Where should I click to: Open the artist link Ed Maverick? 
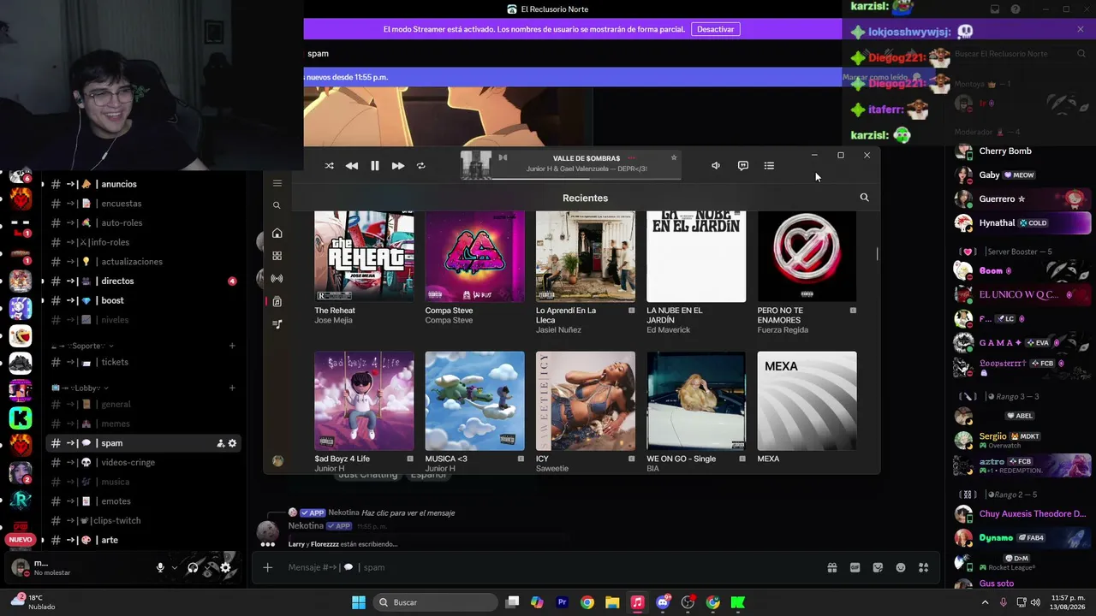(x=669, y=330)
